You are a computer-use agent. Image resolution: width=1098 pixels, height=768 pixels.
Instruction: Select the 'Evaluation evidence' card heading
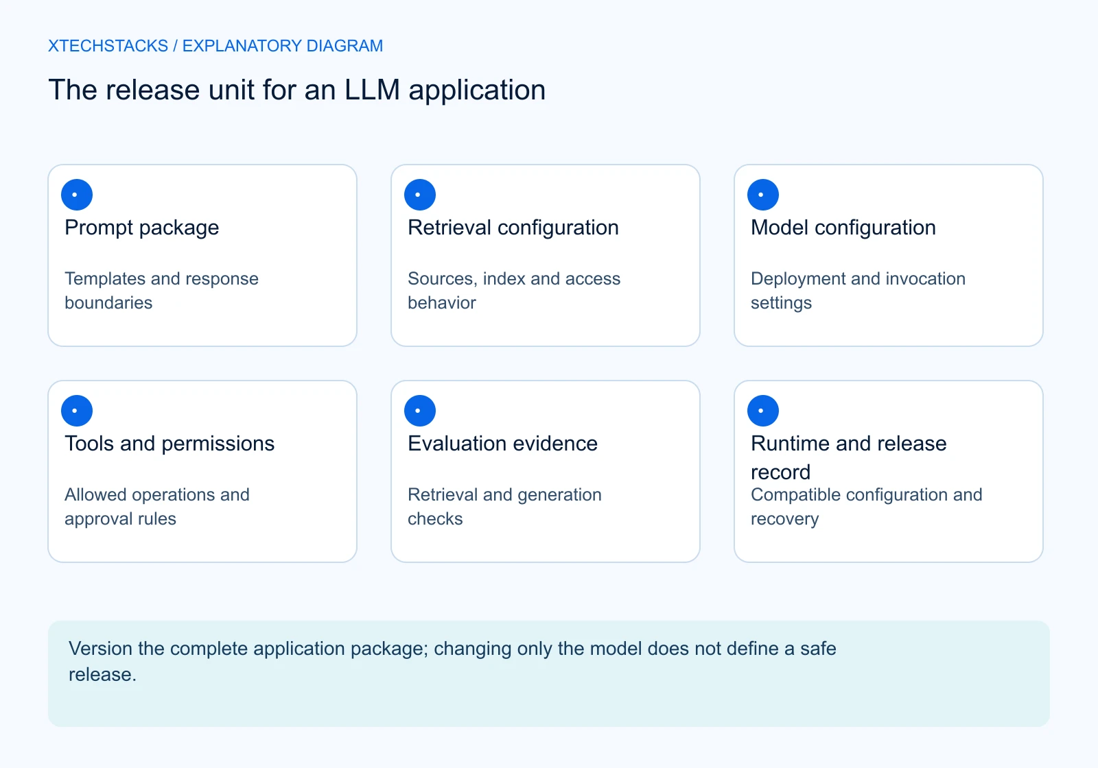503,444
